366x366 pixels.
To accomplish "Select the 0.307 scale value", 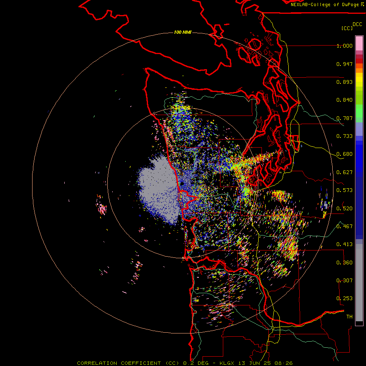I will [344, 280].
